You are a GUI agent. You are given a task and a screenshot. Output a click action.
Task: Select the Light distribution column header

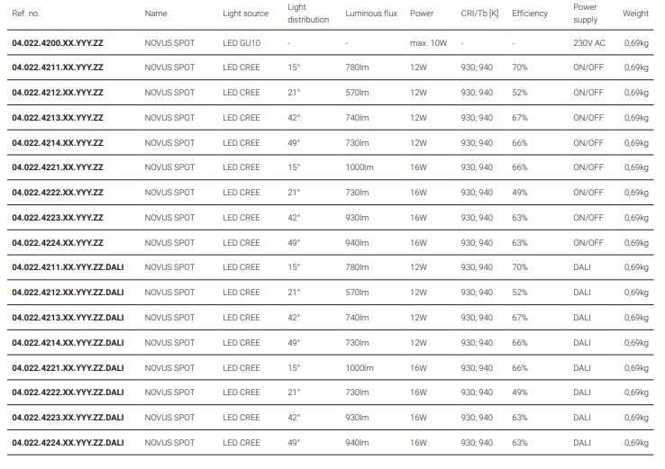point(308,14)
